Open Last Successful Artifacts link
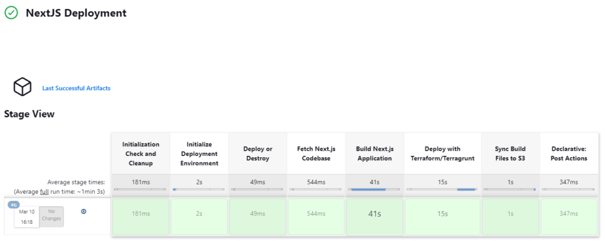The width and height of the screenshot is (605, 244). click(76, 88)
